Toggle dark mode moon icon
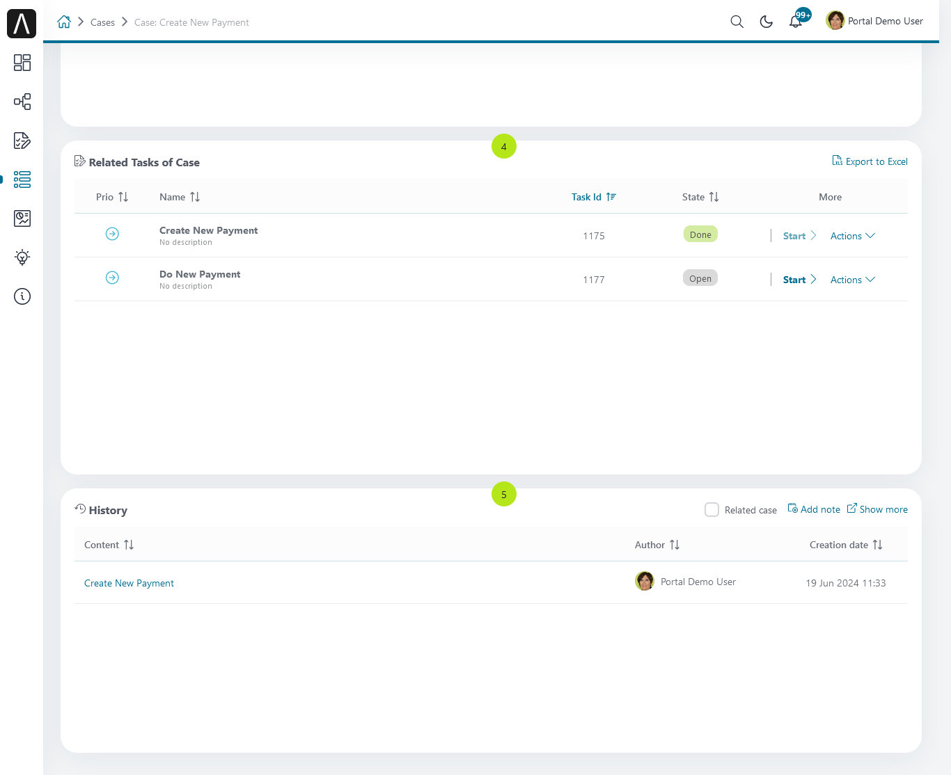Image resolution: width=951 pixels, height=775 pixels. (767, 22)
